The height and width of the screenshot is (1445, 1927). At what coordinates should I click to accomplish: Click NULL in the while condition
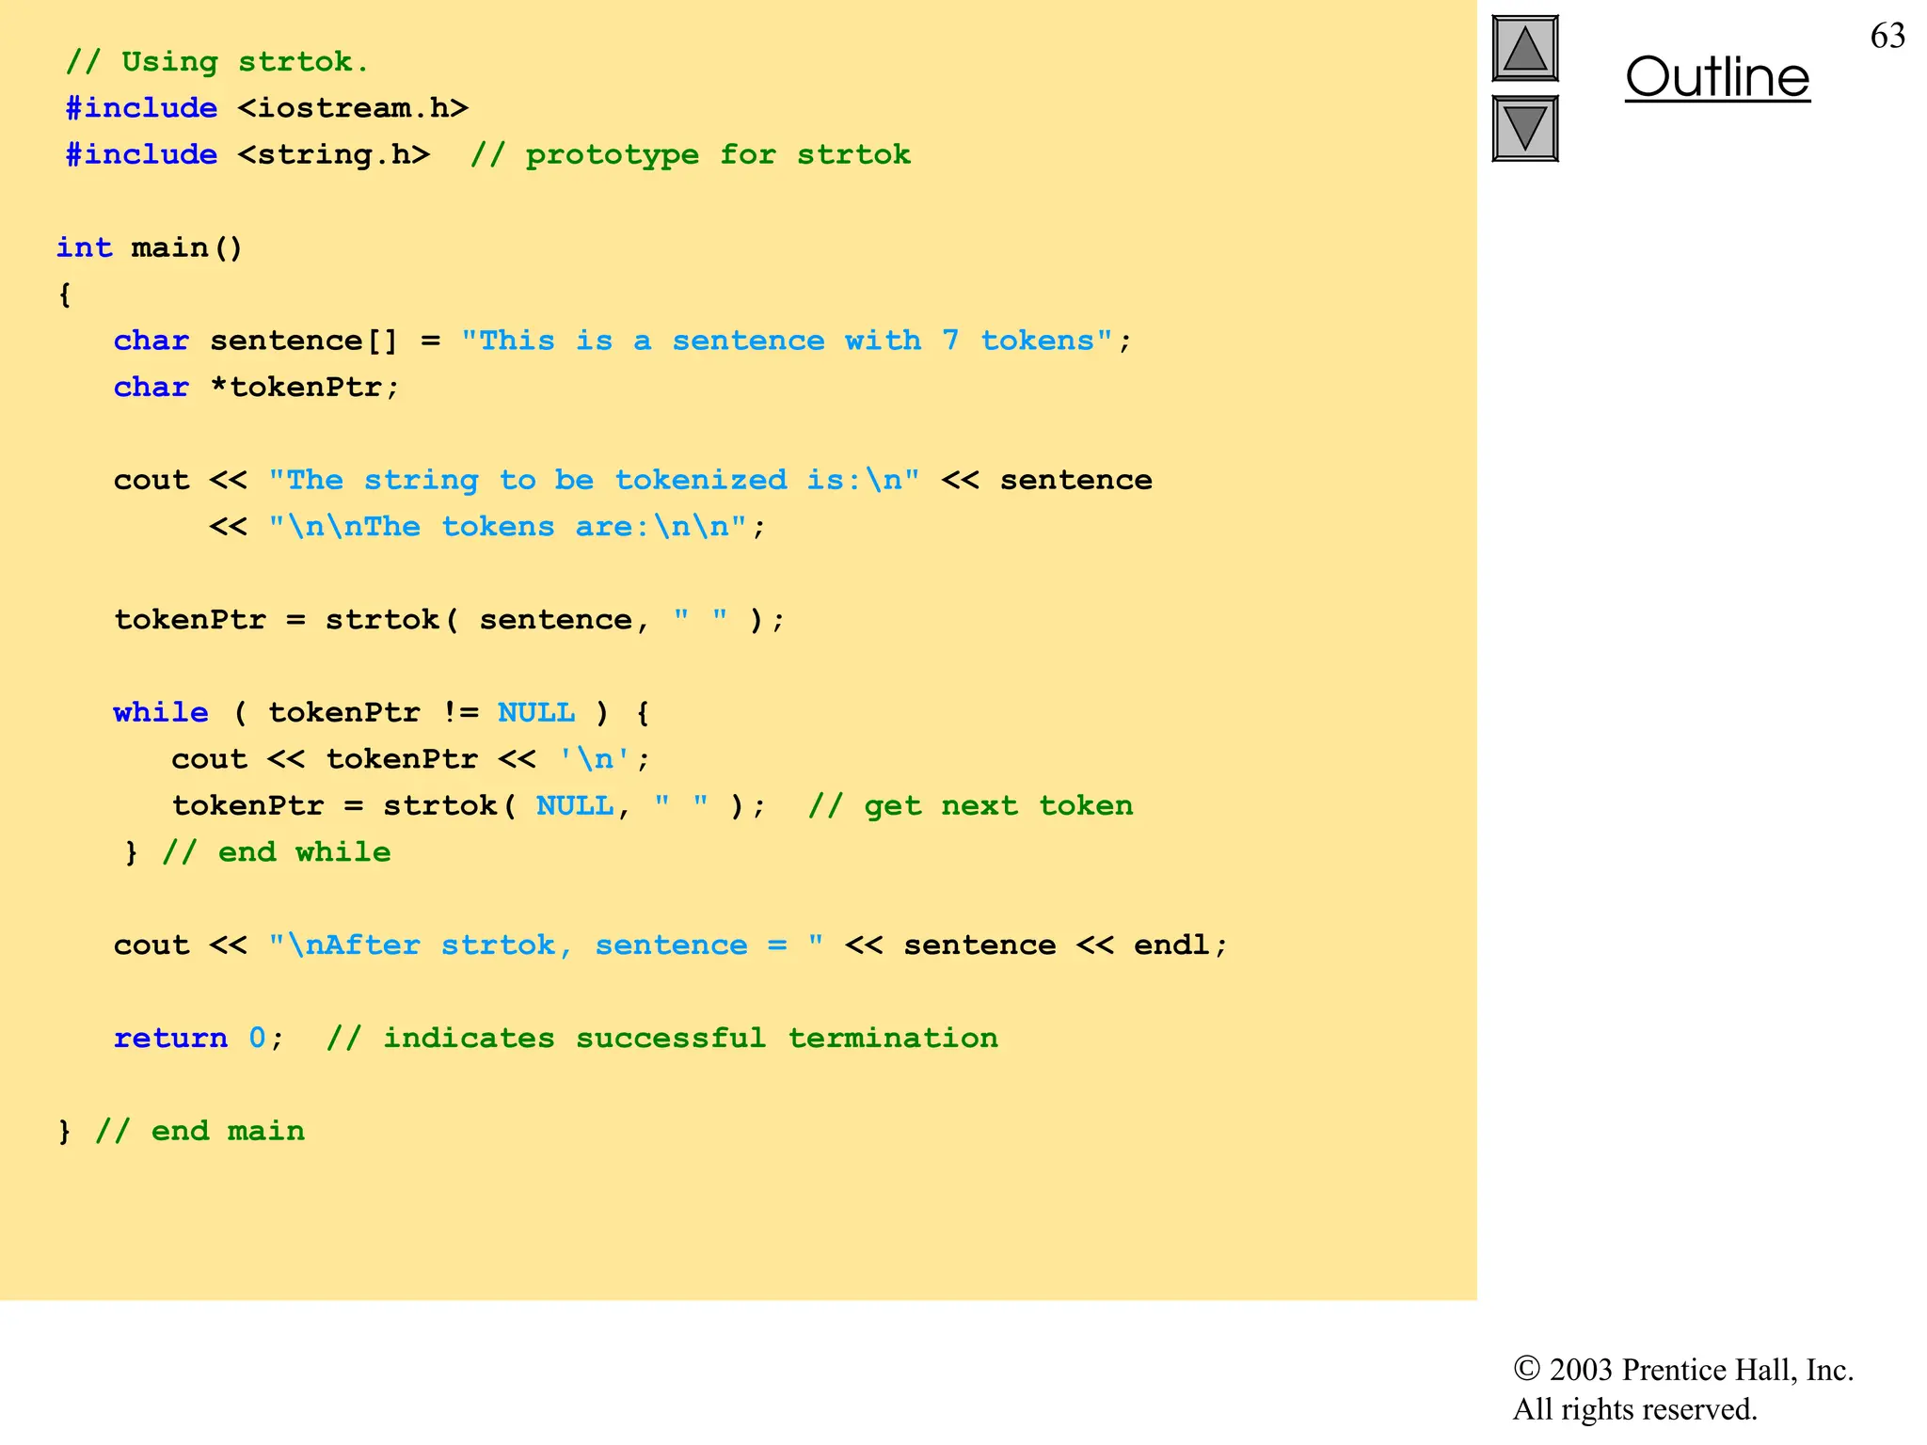pyautogui.click(x=536, y=713)
